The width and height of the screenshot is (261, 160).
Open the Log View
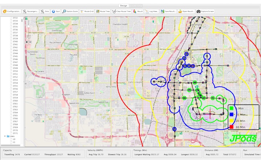point(152,11)
